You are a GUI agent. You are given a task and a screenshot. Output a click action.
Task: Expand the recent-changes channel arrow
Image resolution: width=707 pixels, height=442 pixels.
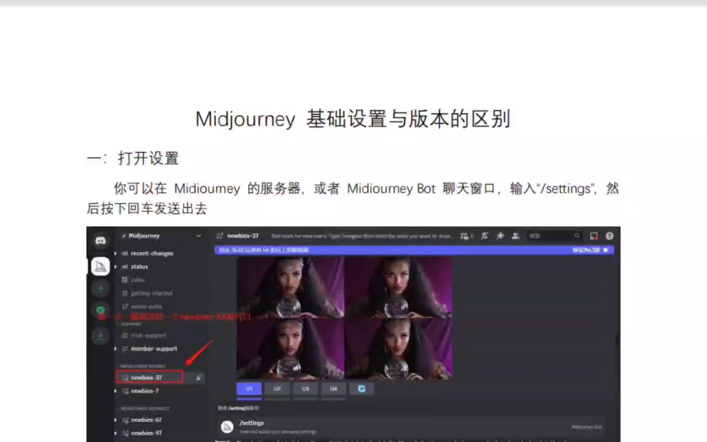[115, 254]
